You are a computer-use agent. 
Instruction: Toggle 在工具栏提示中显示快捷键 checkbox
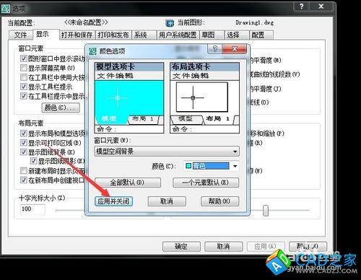23,96
